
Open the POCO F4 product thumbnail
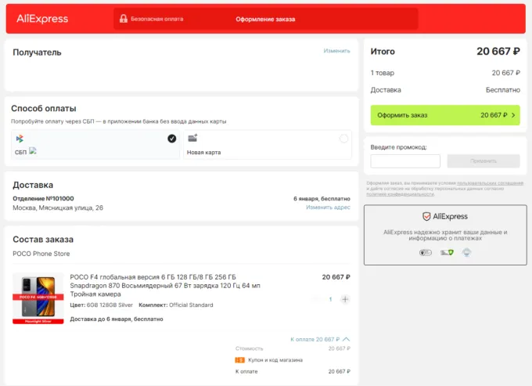(38, 298)
